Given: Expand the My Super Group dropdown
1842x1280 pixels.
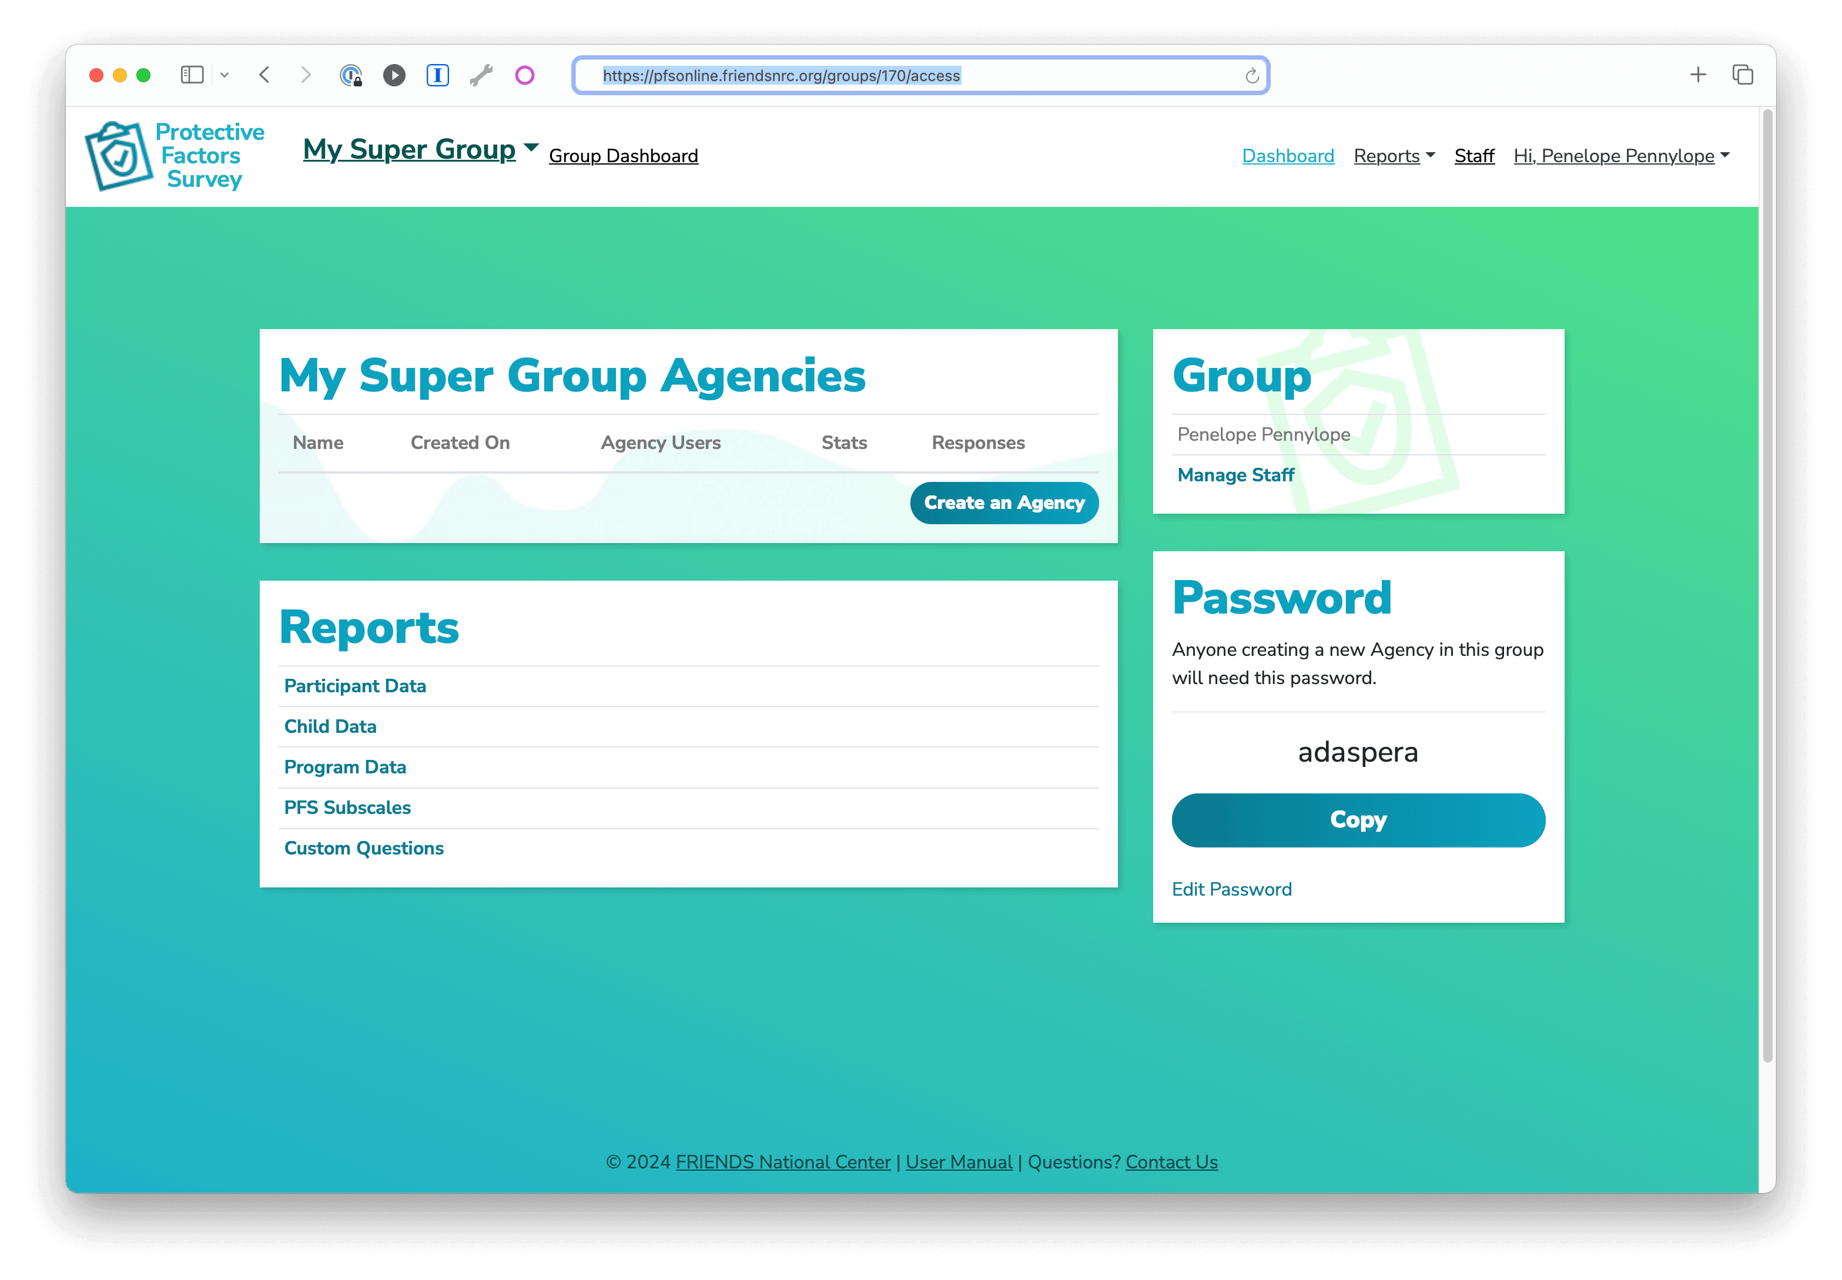Looking at the screenshot, I should [420, 150].
